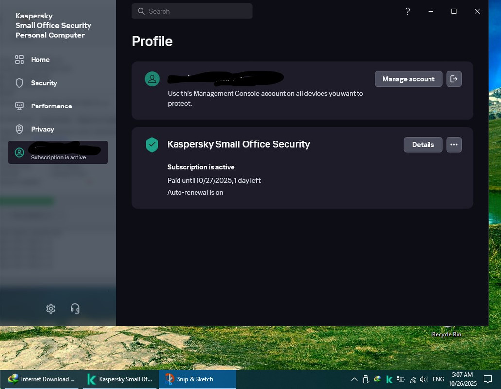This screenshot has height=389, width=501.
Task: Click the Security shield icon
Action: pyautogui.click(x=19, y=83)
